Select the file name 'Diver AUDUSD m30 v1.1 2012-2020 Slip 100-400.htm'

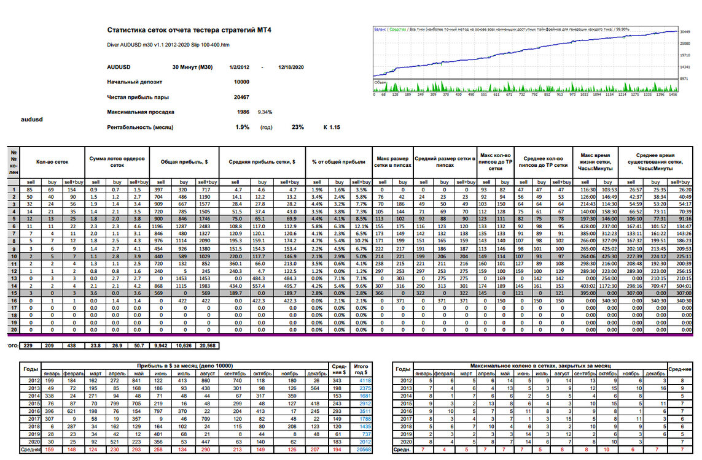click(168, 45)
